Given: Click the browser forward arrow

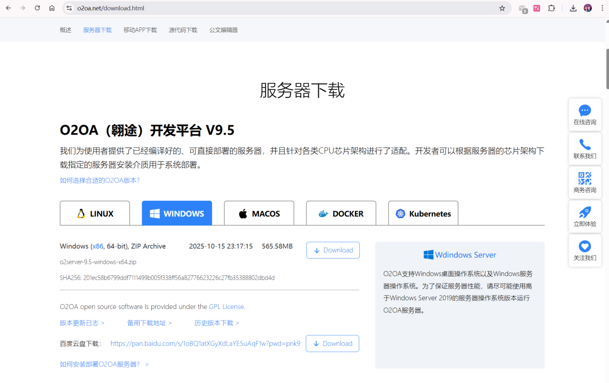Looking at the screenshot, I should pyautogui.click(x=23, y=8).
